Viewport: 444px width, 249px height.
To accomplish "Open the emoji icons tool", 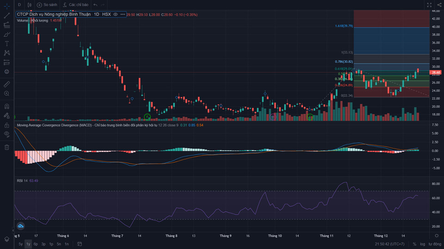I will point(6,71).
